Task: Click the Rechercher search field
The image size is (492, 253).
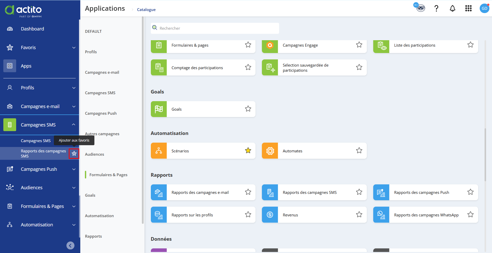Action: coord(215,28)
